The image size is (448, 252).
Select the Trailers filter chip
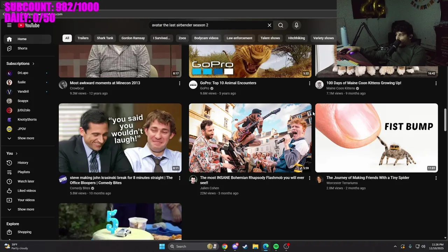tap(83, 38)
